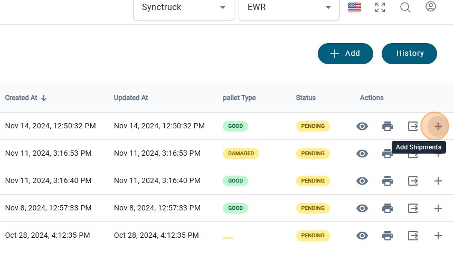Print the Nov 14 12:50:32 pallet
The height and width of the screenshot is (253, 454).
point(387,126)
